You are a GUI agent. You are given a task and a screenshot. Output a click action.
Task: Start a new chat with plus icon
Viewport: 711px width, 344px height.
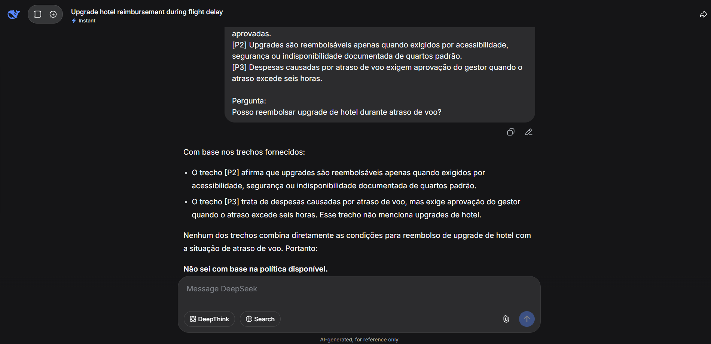[x=53, y=14]
